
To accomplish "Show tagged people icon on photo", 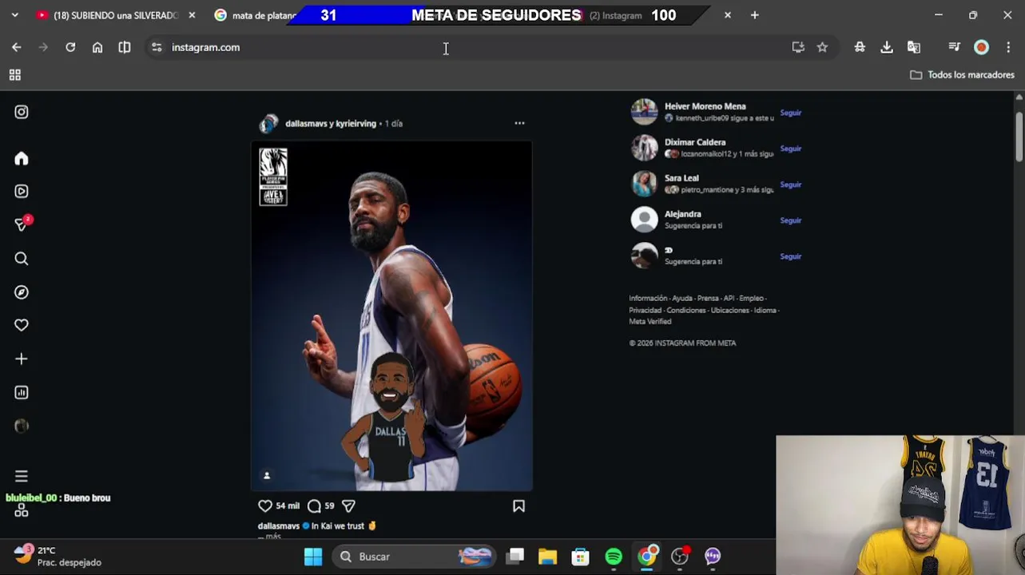I will click(267, 476).
